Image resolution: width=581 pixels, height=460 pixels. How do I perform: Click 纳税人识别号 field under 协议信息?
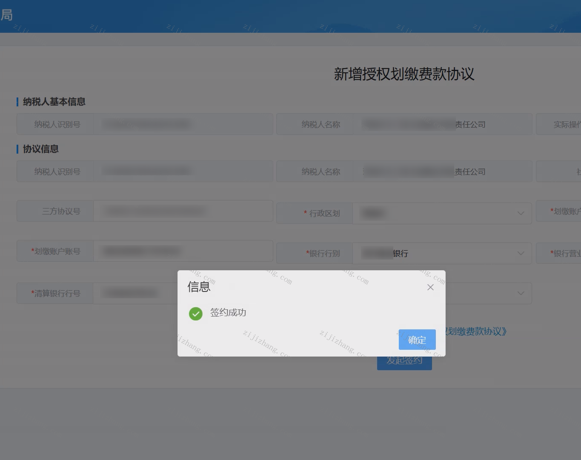tap(183, 171)
